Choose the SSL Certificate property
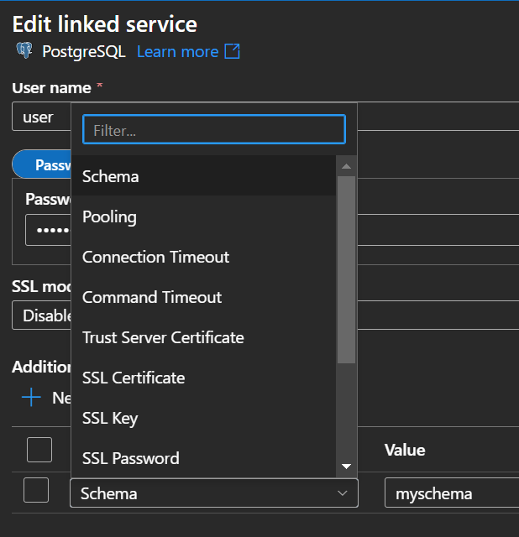Image resolution: width=519 pixels, height=537 pixels. [203, 378]
